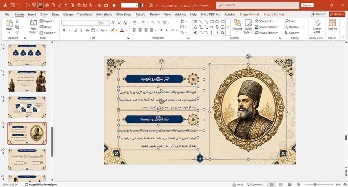The image size is (348, 187).
Task: Select slide 20 thumbnail
Action: tap(27, 159)
